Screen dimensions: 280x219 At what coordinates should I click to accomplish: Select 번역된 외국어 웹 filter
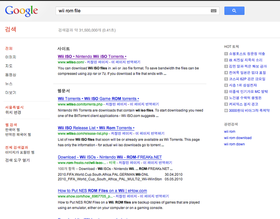[18, 134]
